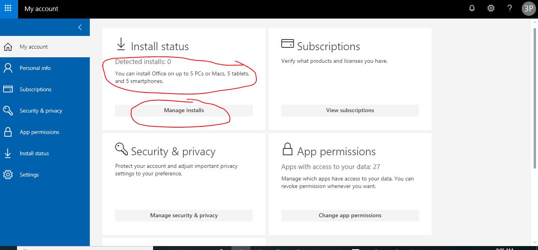Click the Manage installs button
Screen dimensions: 538x250
click(184, 111)
